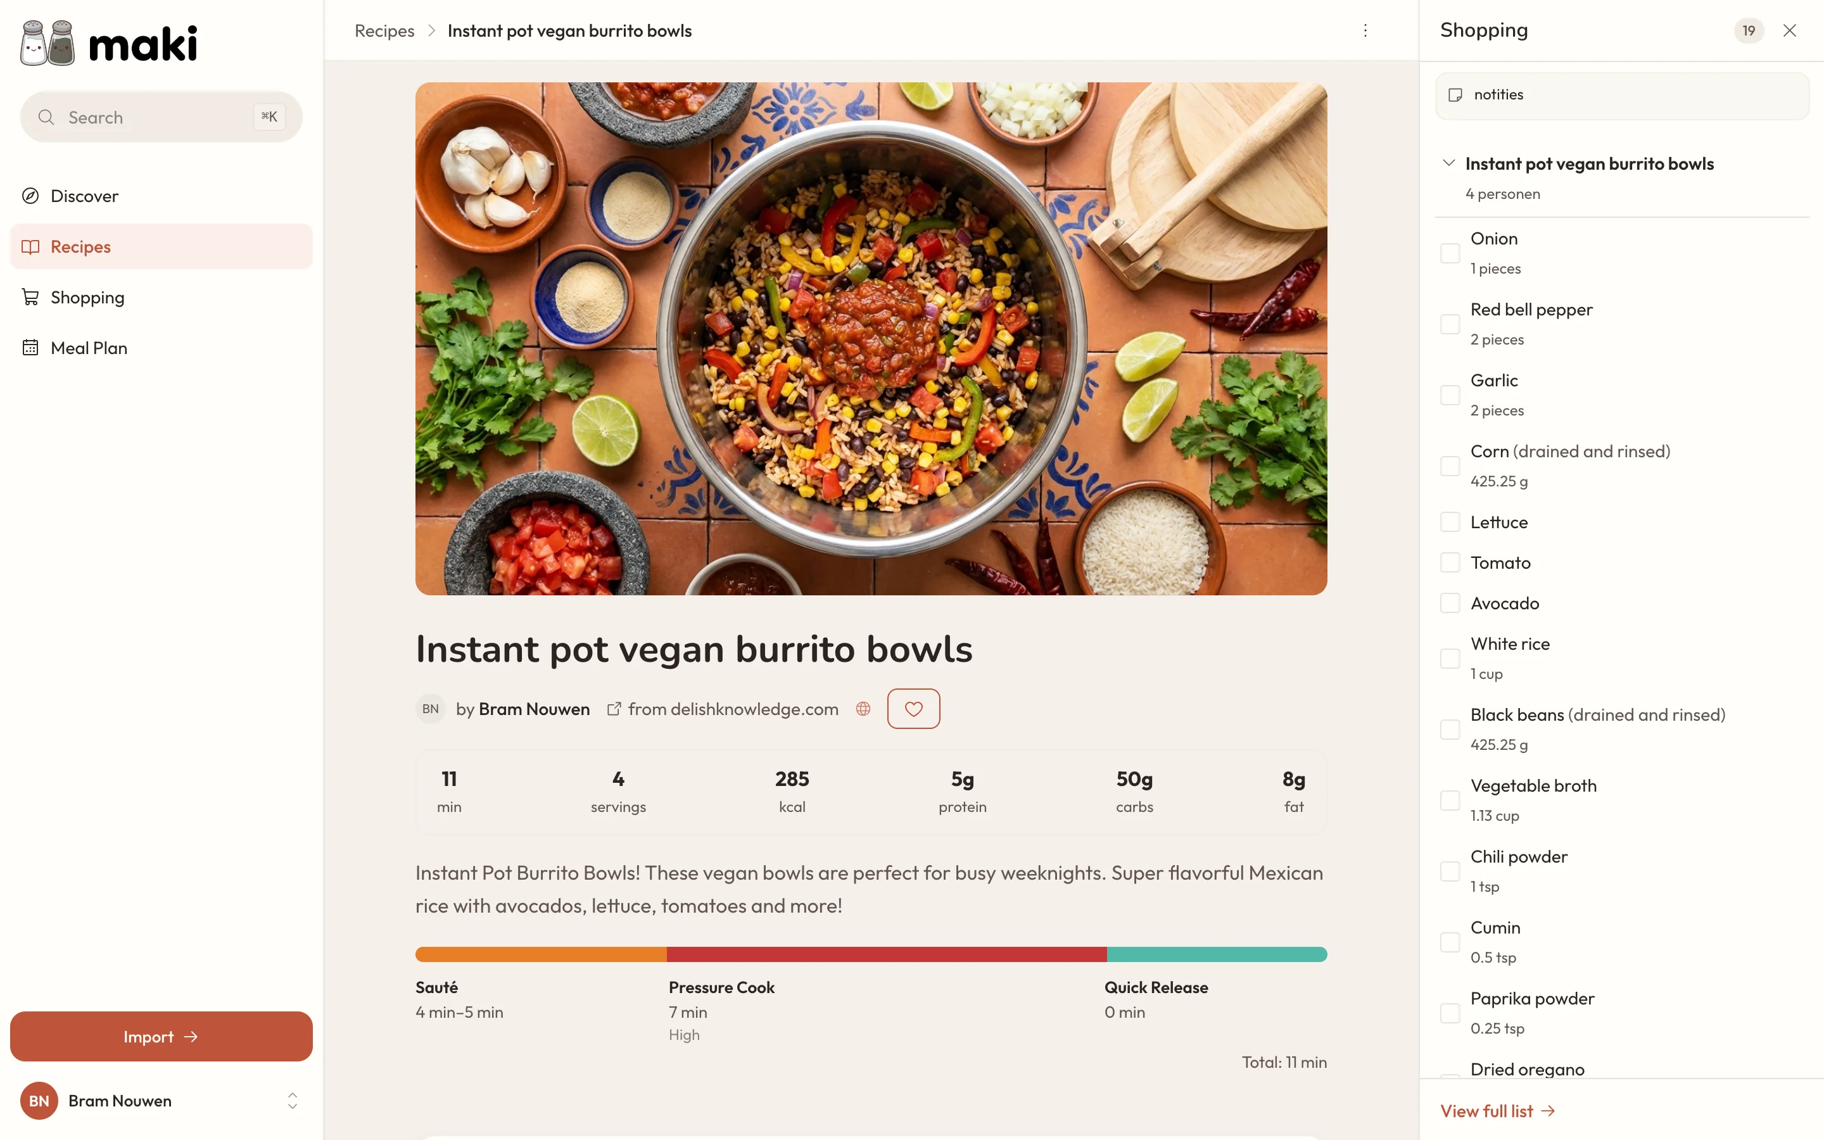Open View full list
The image size is (1824, 1140).
[1497, 1110]
